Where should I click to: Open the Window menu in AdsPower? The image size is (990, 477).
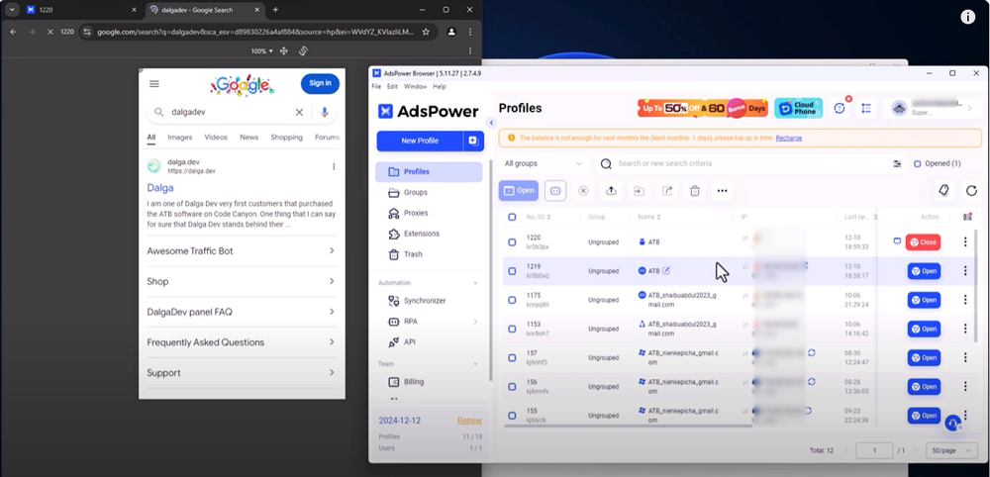415,86
